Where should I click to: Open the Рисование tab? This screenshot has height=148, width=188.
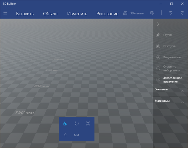[x=108, y=14]
